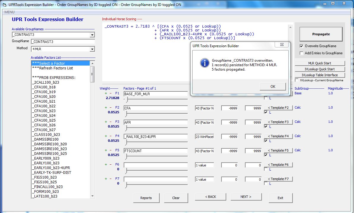Screen dimensions: 354x213
Task: Toggle the L checkbox for F2
Action: [266, 112]
